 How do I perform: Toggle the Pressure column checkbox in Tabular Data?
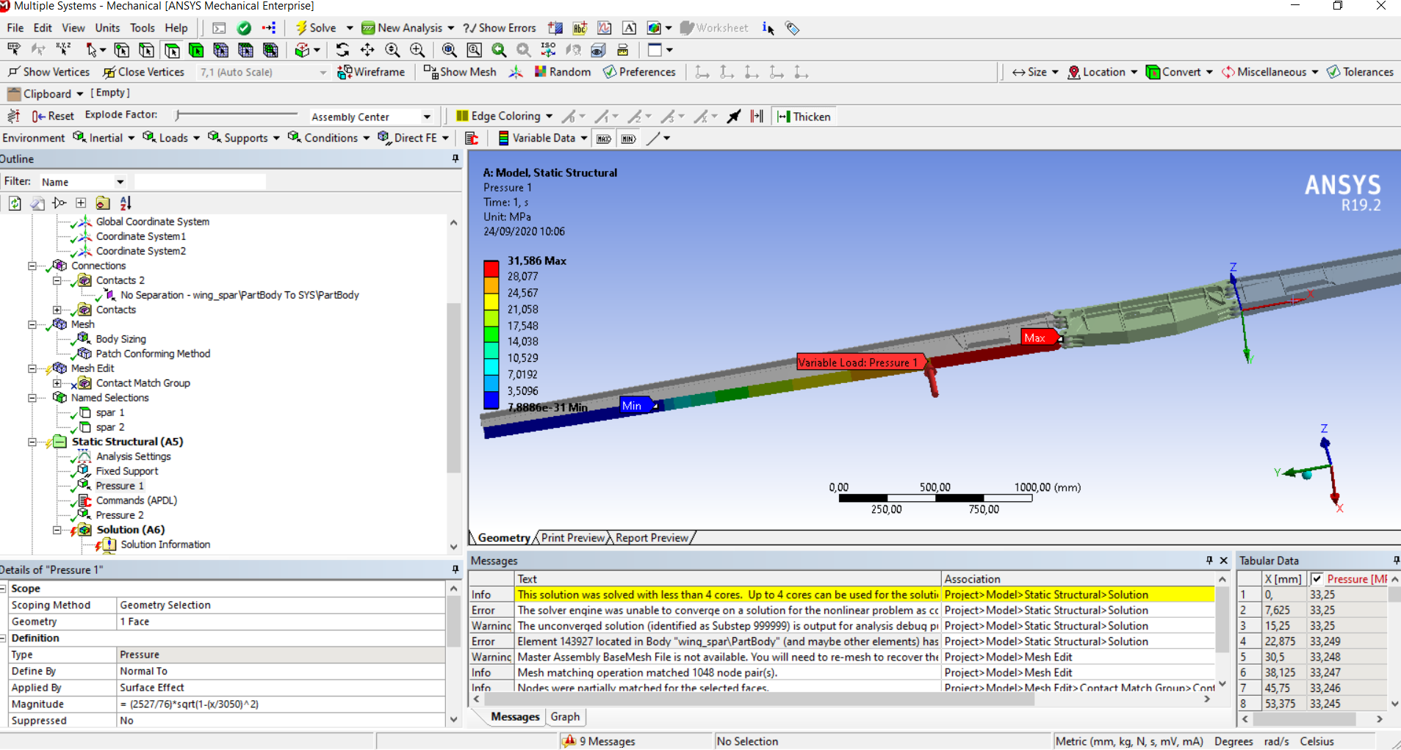pyautogui.click(x=1317, y=579)
